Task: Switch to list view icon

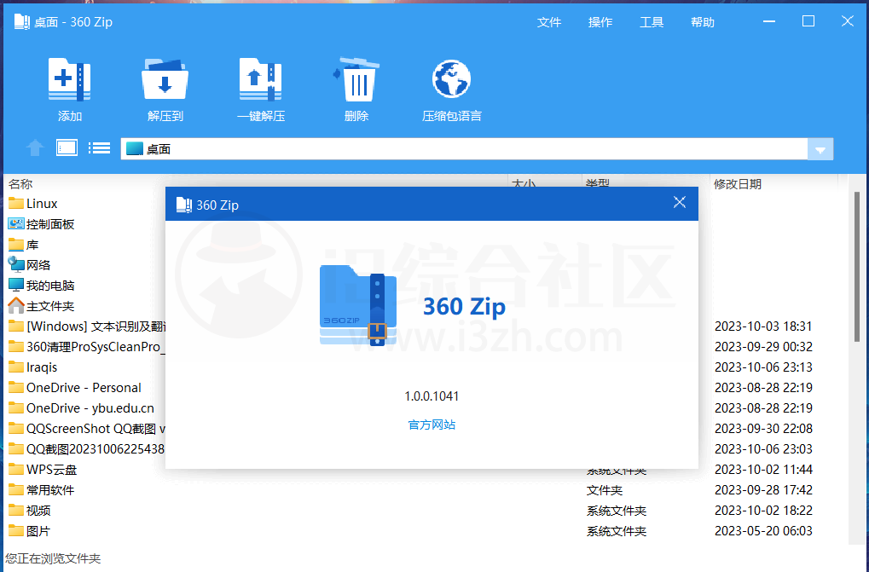Action: tap(99, 147)
